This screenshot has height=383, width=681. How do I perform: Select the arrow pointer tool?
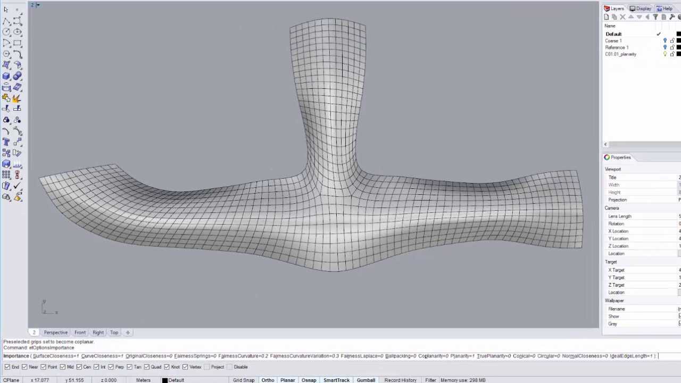point(6,10)
